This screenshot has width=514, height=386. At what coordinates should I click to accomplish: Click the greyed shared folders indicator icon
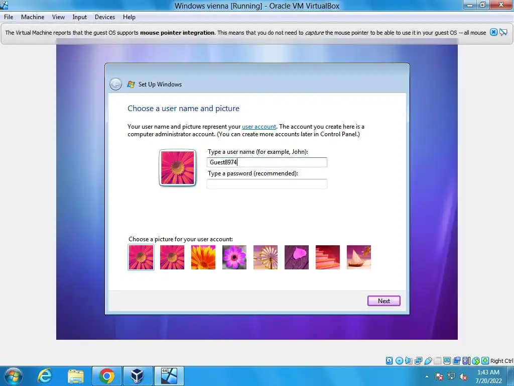tap(437, 361)
